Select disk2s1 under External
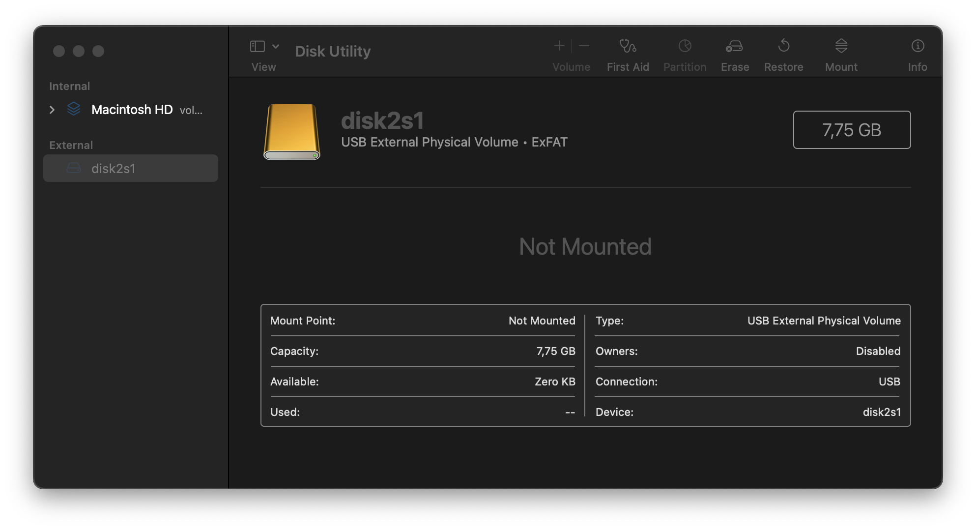The height and width of the screenshot is (530, 976). 114,169
